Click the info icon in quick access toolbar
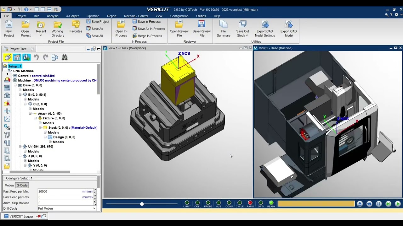Screen dimensions: 403x226 point(26,9)
